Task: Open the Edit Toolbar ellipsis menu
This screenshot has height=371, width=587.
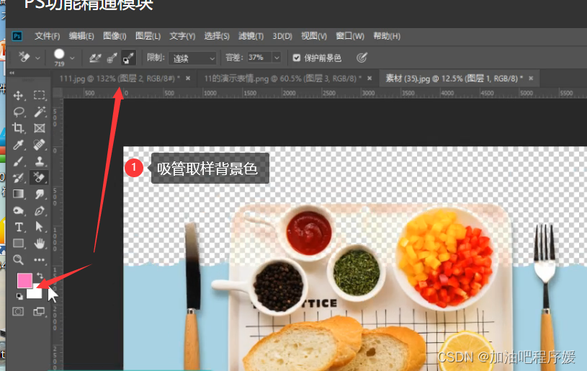Action: (x=40, y=259)
